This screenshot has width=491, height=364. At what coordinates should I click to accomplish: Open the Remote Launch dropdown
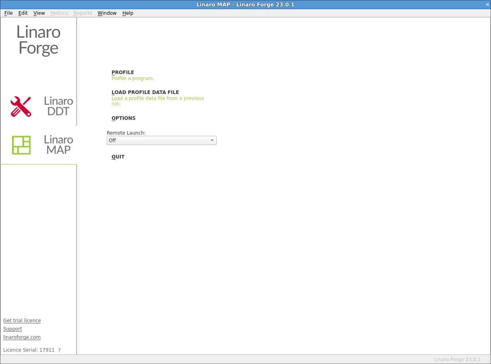[x=162, y=140]
